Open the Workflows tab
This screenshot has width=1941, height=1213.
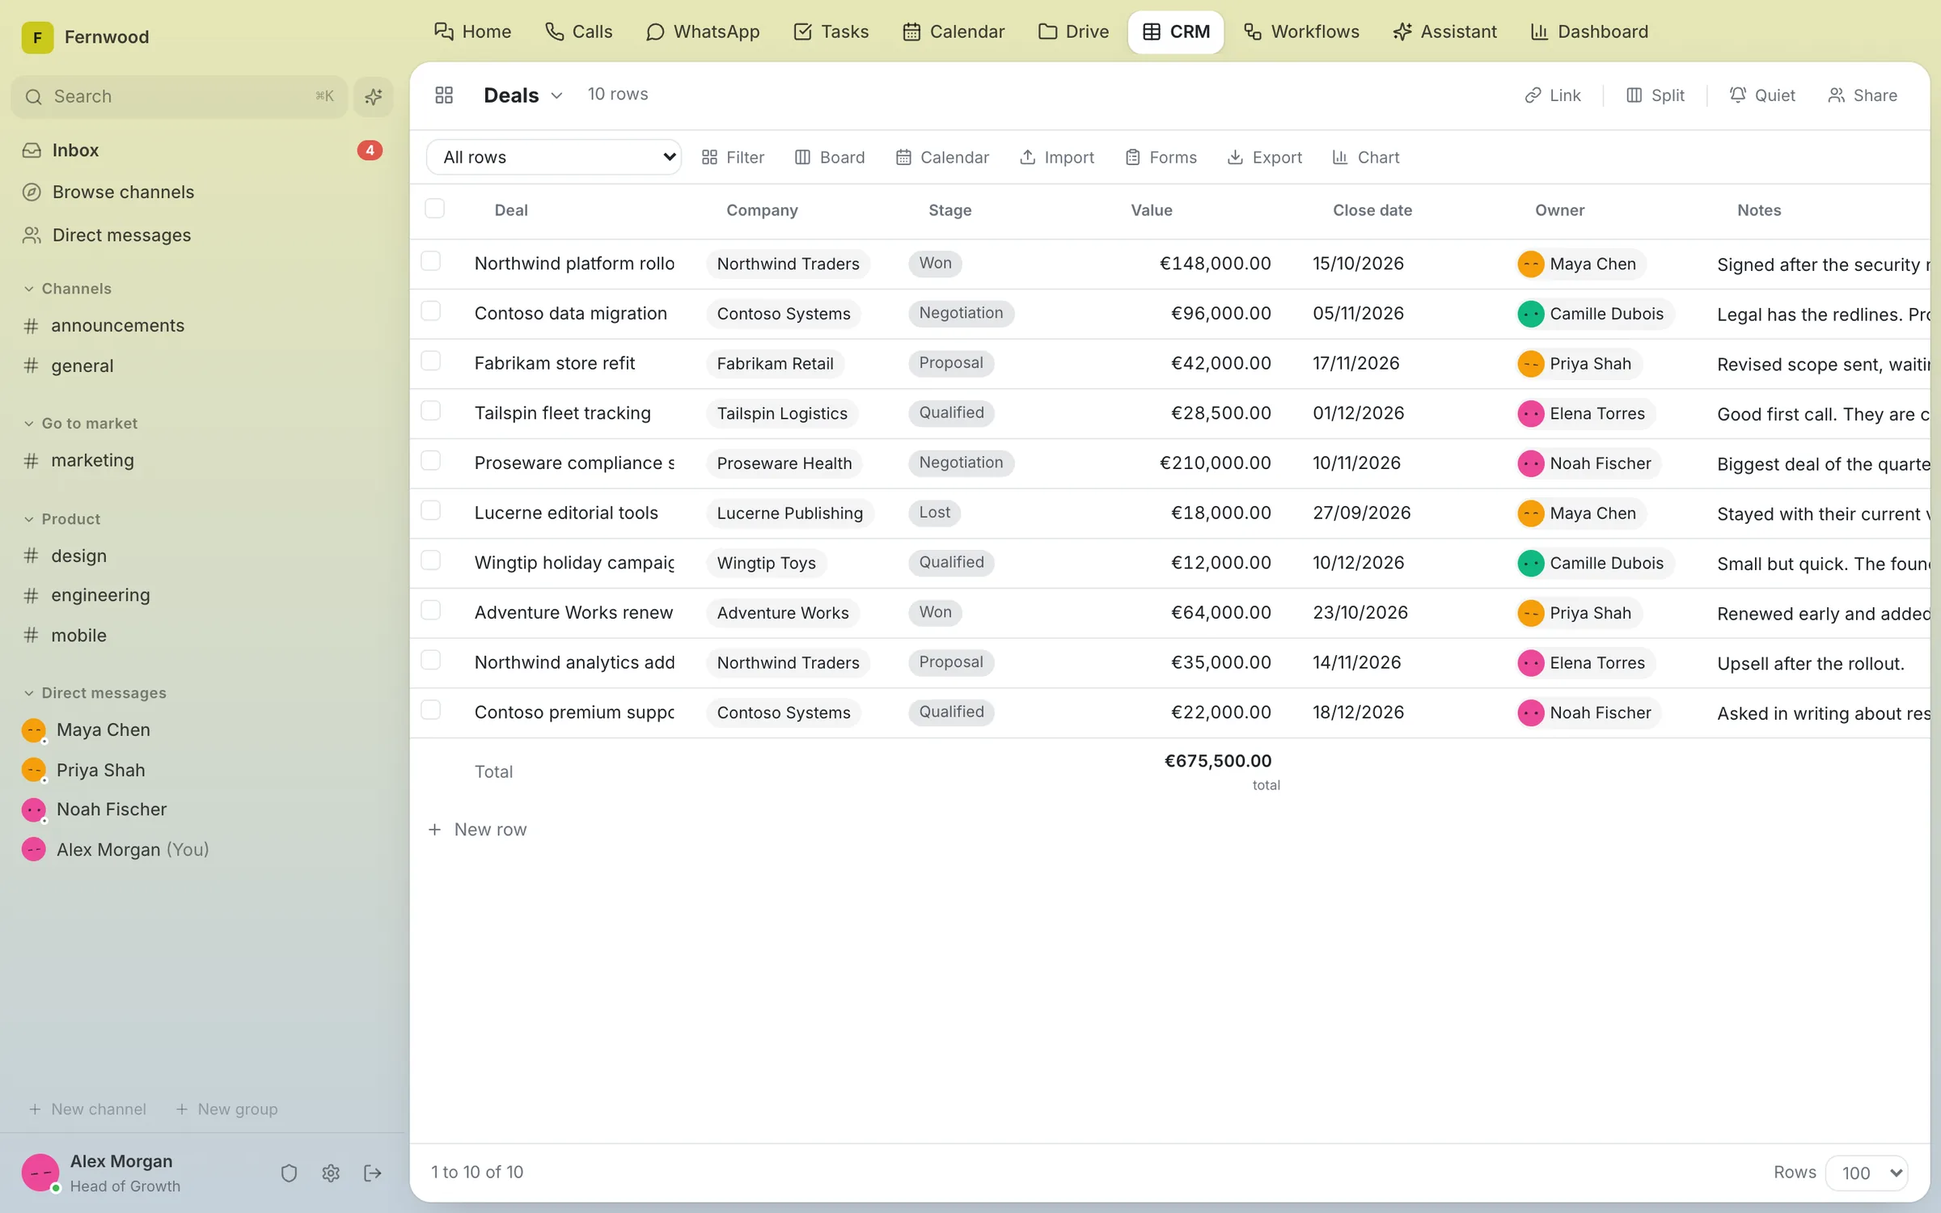(1301, 32)
